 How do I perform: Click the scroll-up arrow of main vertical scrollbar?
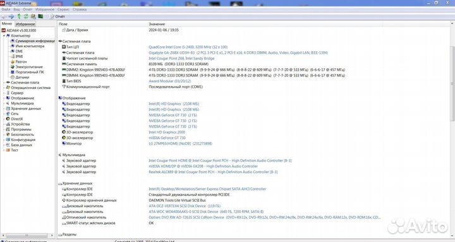pos(452,23)
